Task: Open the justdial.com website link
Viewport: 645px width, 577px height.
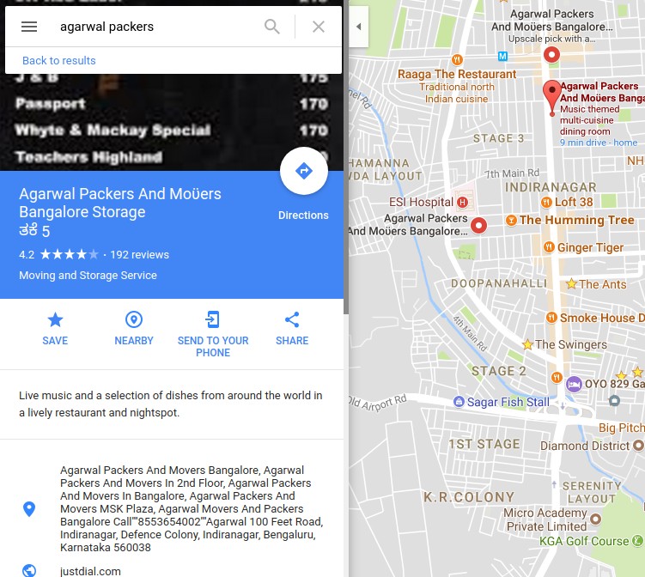Action: click(x=90, y=571)
